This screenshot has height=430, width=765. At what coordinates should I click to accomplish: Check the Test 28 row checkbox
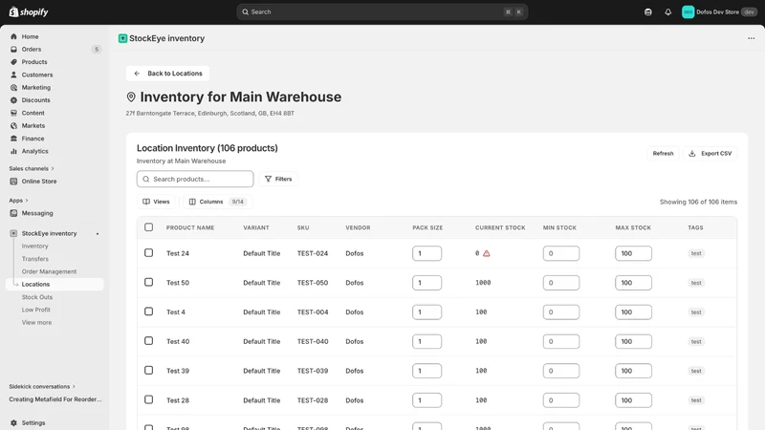(x=149, y=399)
